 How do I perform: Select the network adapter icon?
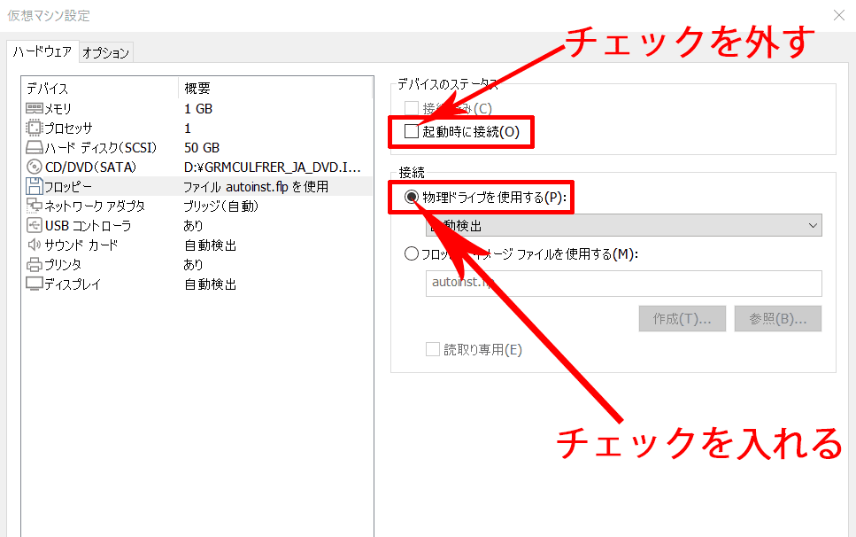coord(35,206)
